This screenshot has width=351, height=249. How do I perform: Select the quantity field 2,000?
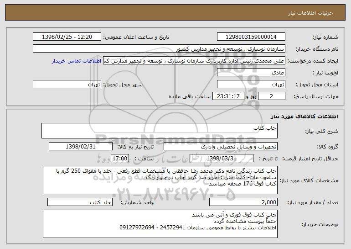[x=243, y=202]
